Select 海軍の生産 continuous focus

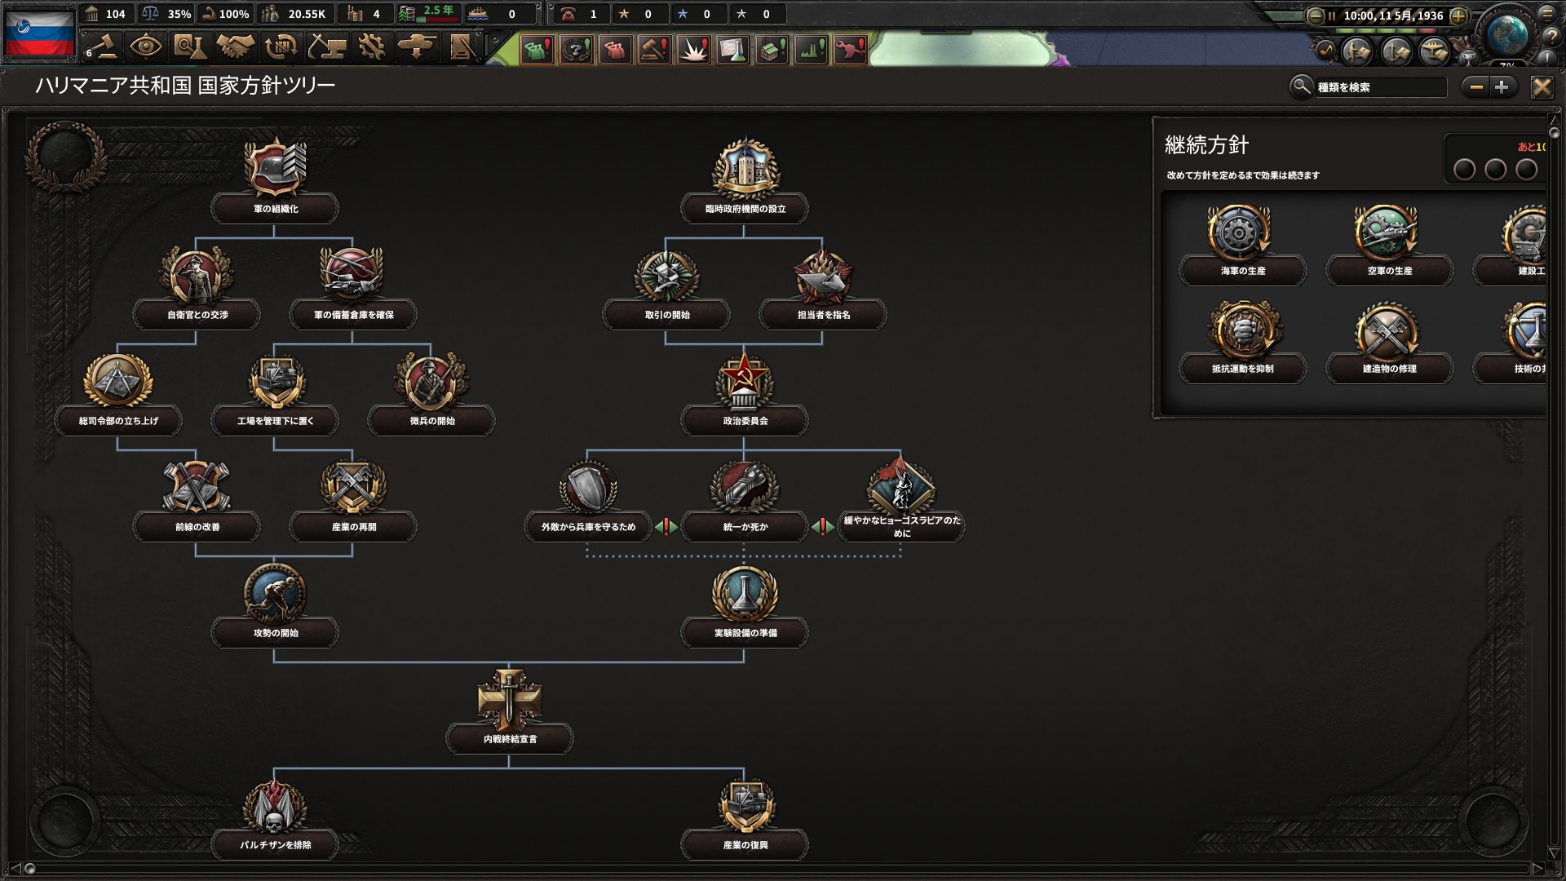tap(1242, 245)
